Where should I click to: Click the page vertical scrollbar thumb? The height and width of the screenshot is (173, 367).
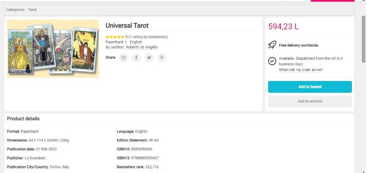363,39
